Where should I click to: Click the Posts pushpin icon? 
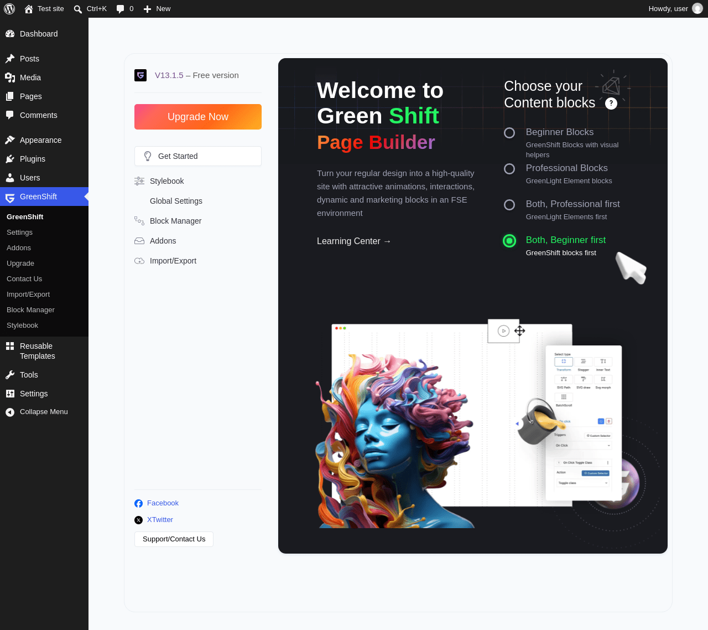click(x=10, y=59)
